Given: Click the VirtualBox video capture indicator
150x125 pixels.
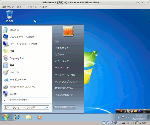Looking at the screenshot, I should coord(124,123).
